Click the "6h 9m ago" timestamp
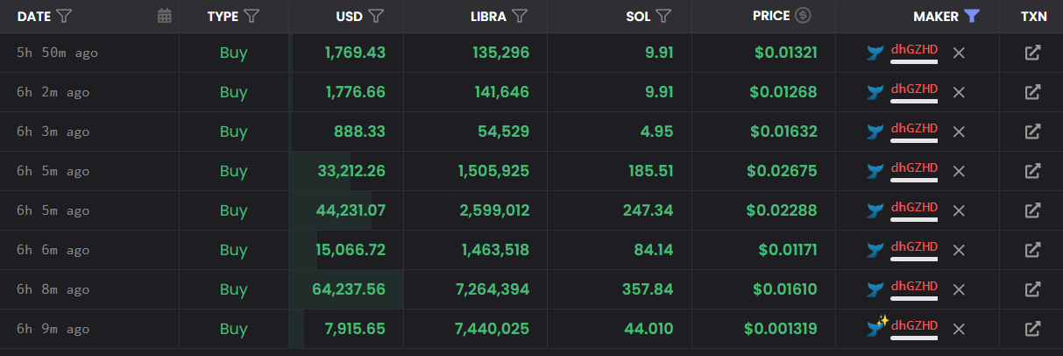The width and height of the screenshot is (1063, 356). coord(53,329)
